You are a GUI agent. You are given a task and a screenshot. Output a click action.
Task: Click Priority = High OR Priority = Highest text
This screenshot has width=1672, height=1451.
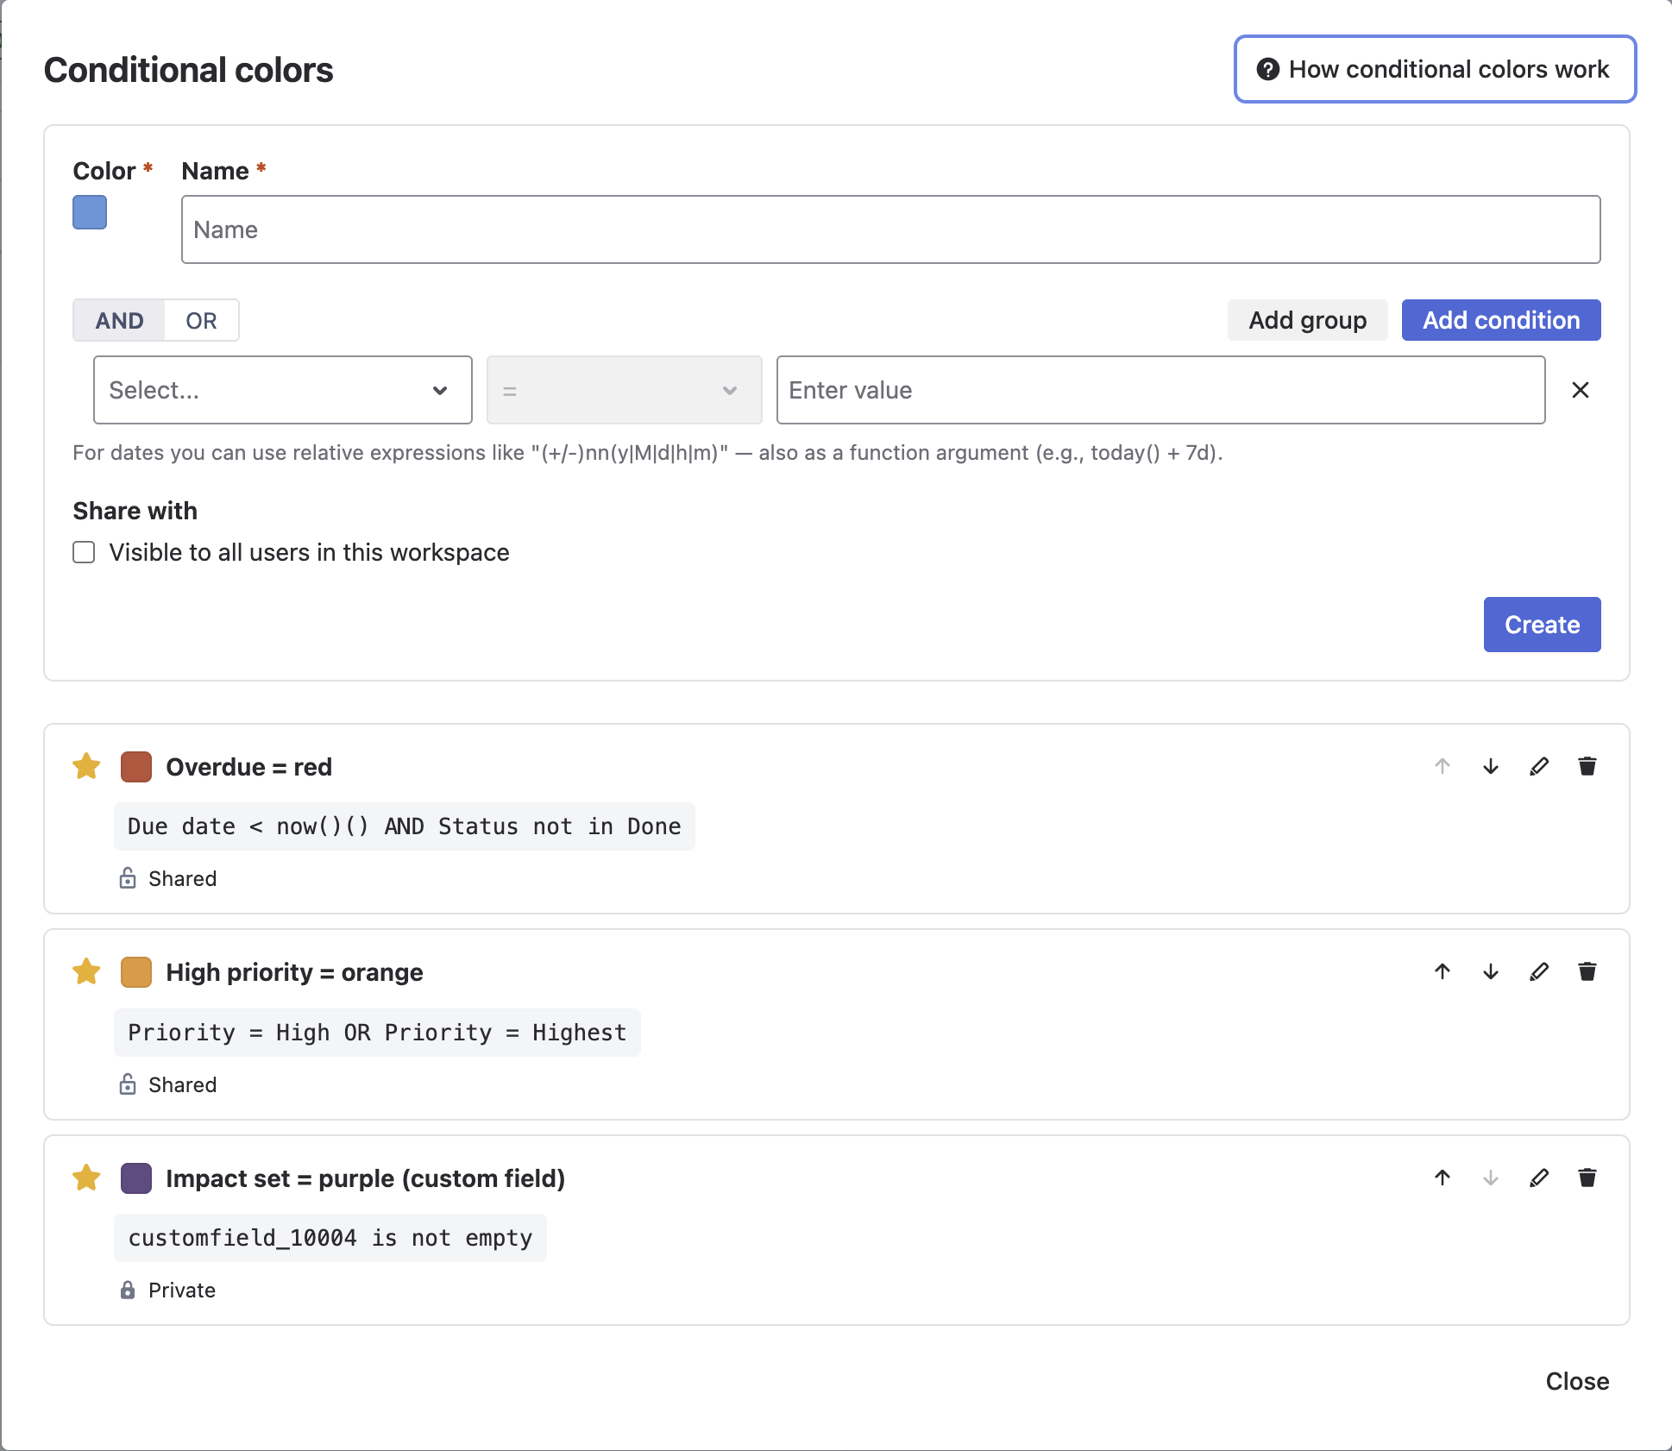[x=377, y=1033]
